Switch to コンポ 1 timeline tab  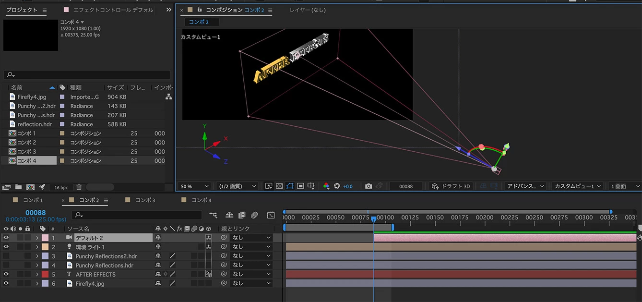tap(33, 200)
